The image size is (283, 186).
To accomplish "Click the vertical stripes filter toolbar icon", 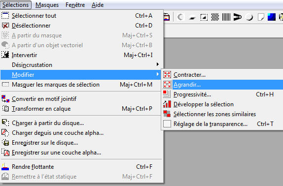I will (226, 17).
